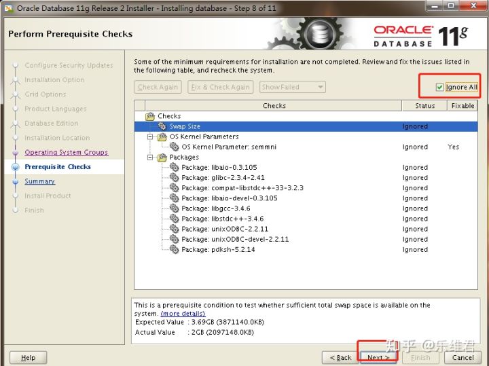This screenshot has height=366, width=489.
Task: Select the unixODBC-devel-2.2.11 package row
Action: pyautogui.click(x=234, y=240)
